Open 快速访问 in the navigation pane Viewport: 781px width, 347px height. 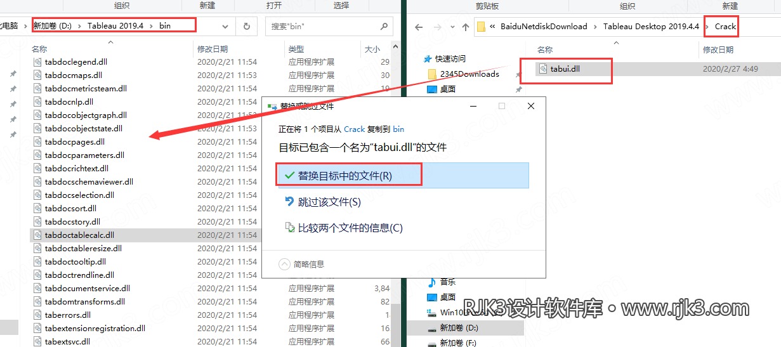coord(450,58)
